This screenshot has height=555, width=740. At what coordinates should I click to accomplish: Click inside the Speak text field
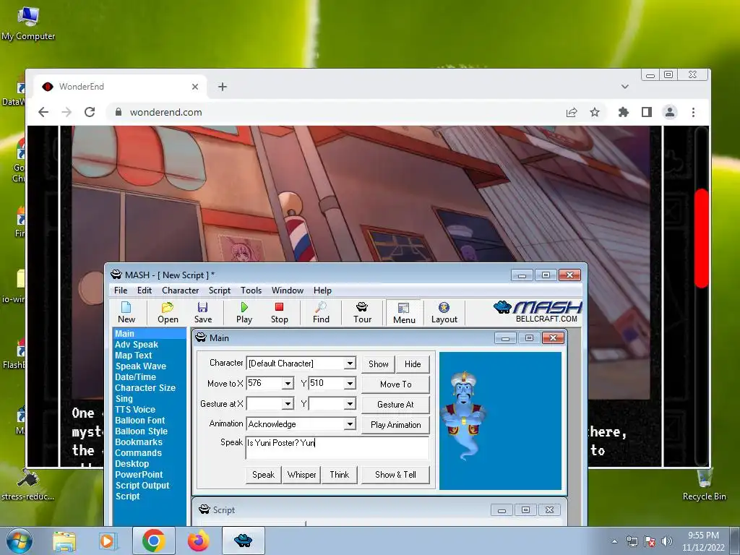[337, 447]
